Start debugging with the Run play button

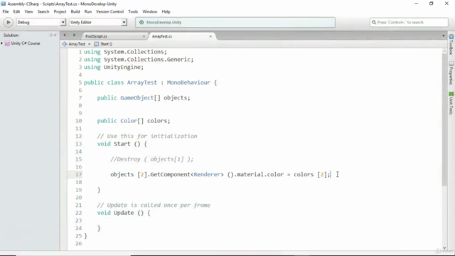pyautogui.click(x=8, y=22)
